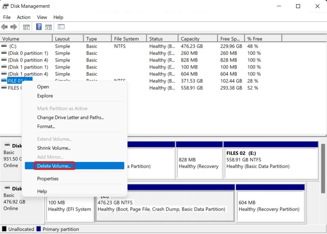Select Shrink Volume... in context menu
The height and width of the screenshot is (234, 327).
click(54, 148)
